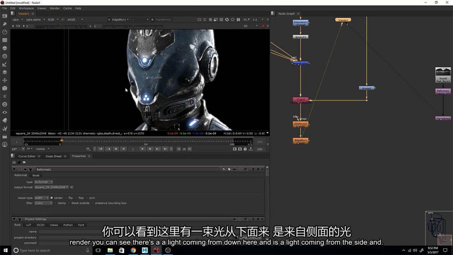Open the Keyer nodes toolbar menu
The width and height of the screenshot is (453, 255).
[4, 65]
